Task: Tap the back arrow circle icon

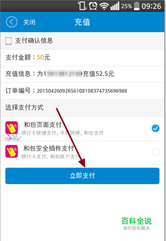Action: [12, 22]
